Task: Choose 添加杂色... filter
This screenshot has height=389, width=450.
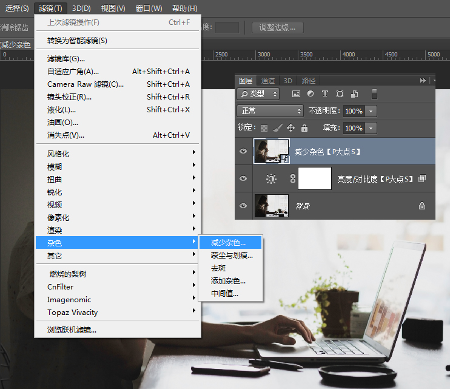Action: pyautogui.click(x=230, y=280)
